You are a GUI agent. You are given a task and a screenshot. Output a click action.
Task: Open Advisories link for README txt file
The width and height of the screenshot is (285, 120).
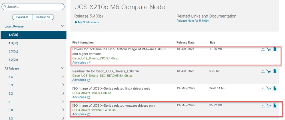point(81,80)
